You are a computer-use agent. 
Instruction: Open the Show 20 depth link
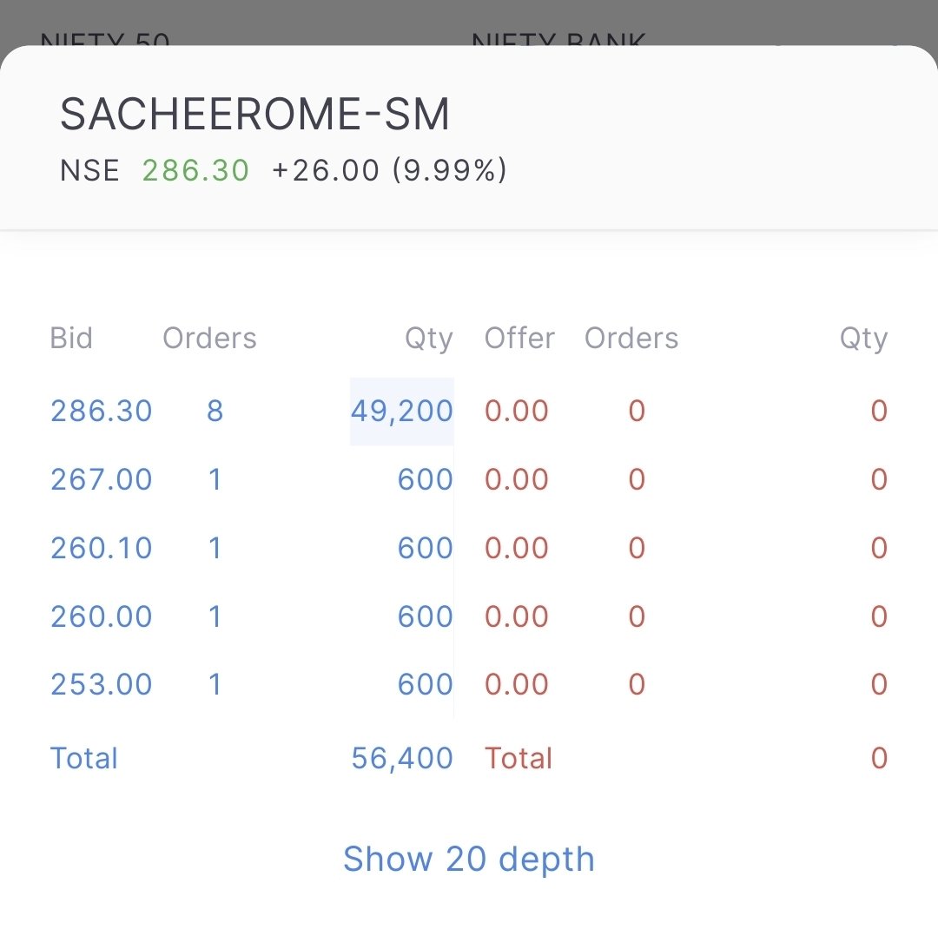tap(468, 859)
